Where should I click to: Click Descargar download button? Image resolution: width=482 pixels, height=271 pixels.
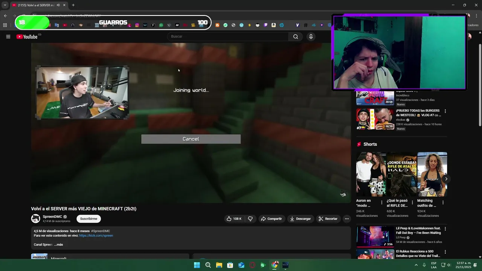click(x=300, y=219)
